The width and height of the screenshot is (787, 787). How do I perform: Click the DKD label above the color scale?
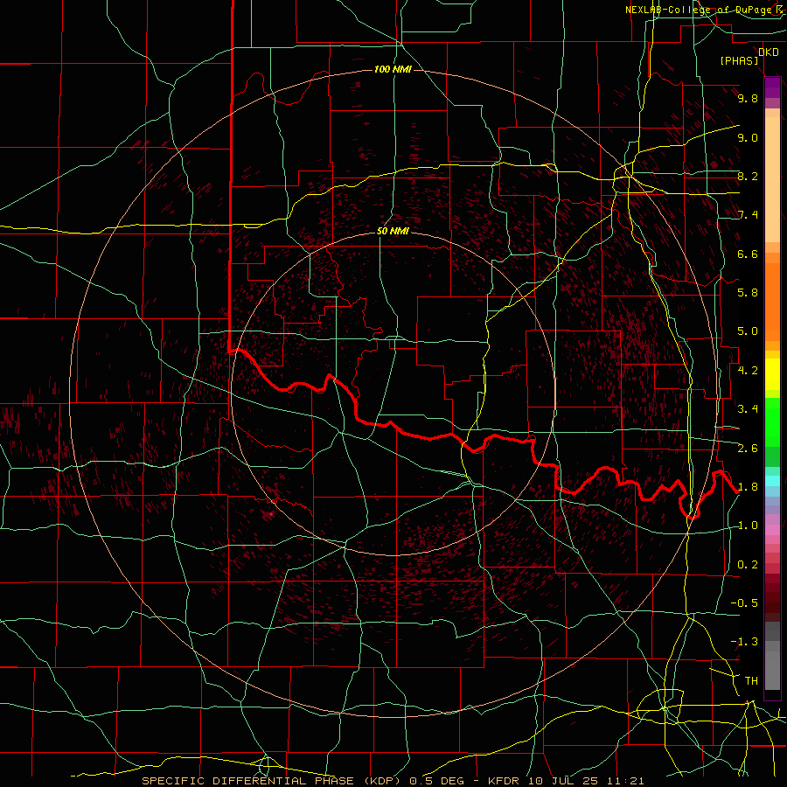click(x=768, y=52)
